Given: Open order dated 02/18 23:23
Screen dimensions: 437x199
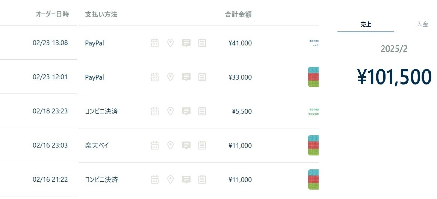Looking at the screenshot, I should point(50,111).
